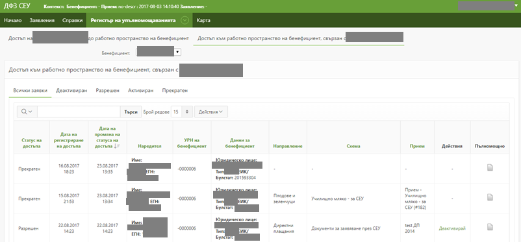521x242 pixels.
Task: Select cell test ДП 2014
Action: pyautogui.click(x=412, y=228)
